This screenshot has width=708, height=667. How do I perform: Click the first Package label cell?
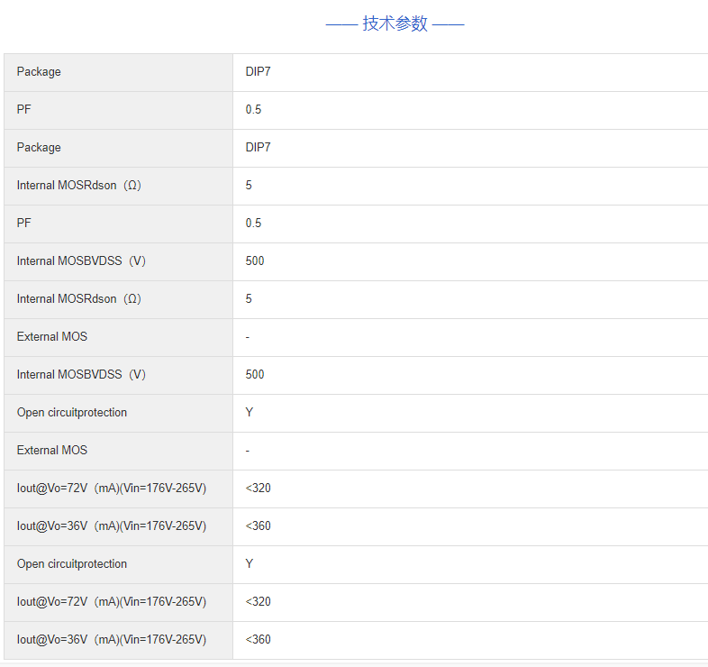click(39, 72)
